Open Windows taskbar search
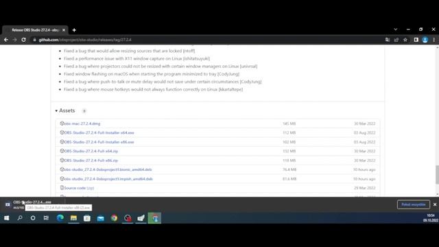 click(x=20, y=218)
